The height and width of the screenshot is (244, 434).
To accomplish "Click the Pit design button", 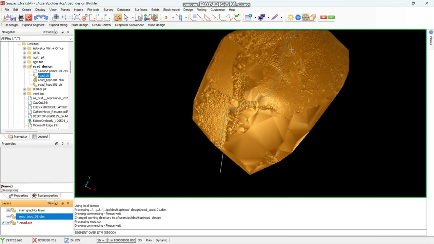I will point(11,25).
